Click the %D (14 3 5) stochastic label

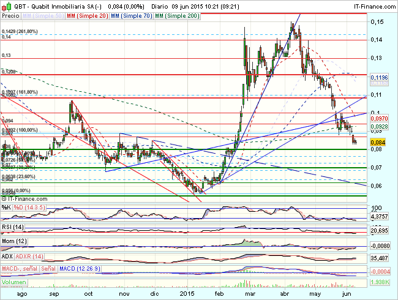pos(29,208)
